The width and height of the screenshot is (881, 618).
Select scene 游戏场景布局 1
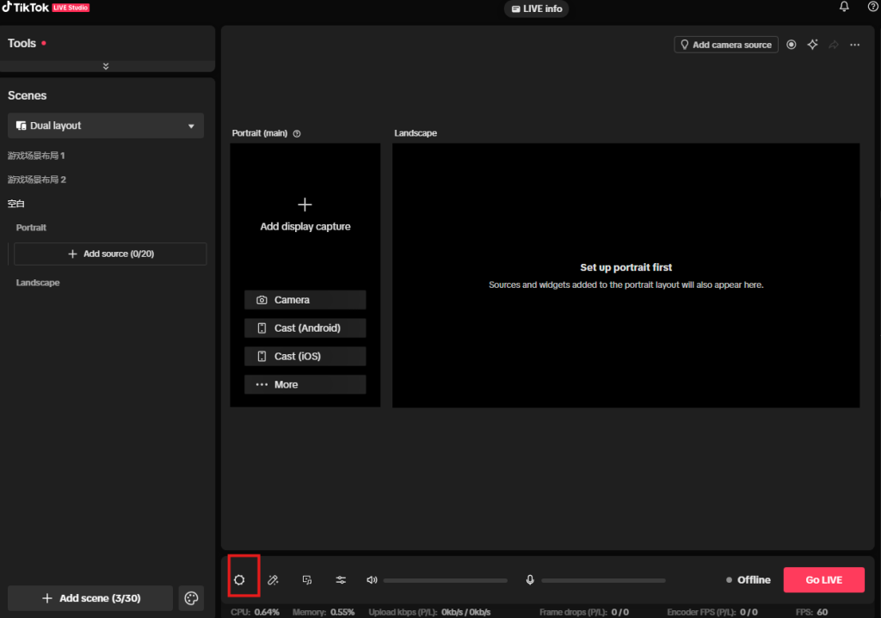(36, 156)
